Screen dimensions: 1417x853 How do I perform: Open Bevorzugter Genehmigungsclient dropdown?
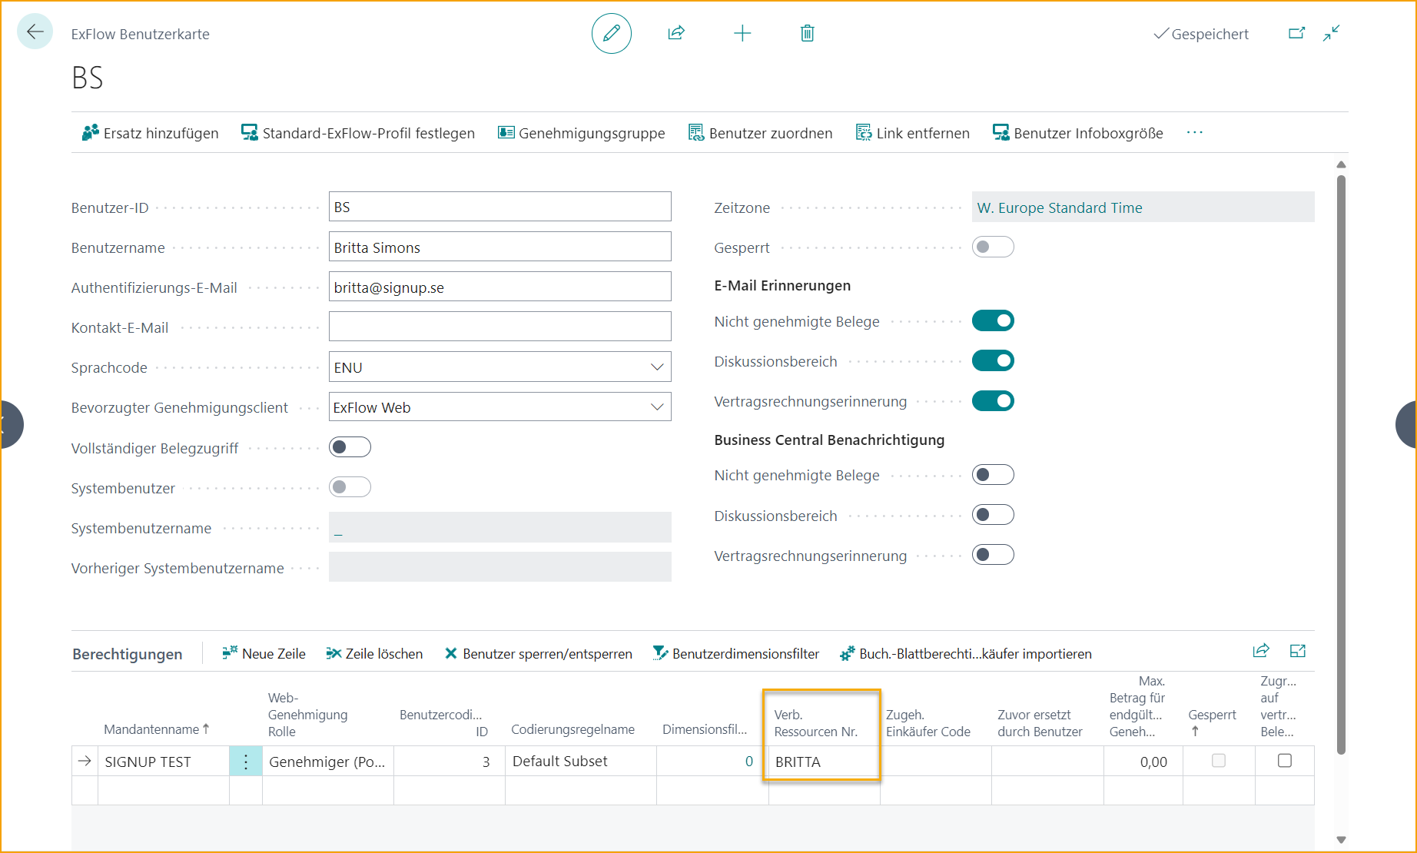(657, 407)
